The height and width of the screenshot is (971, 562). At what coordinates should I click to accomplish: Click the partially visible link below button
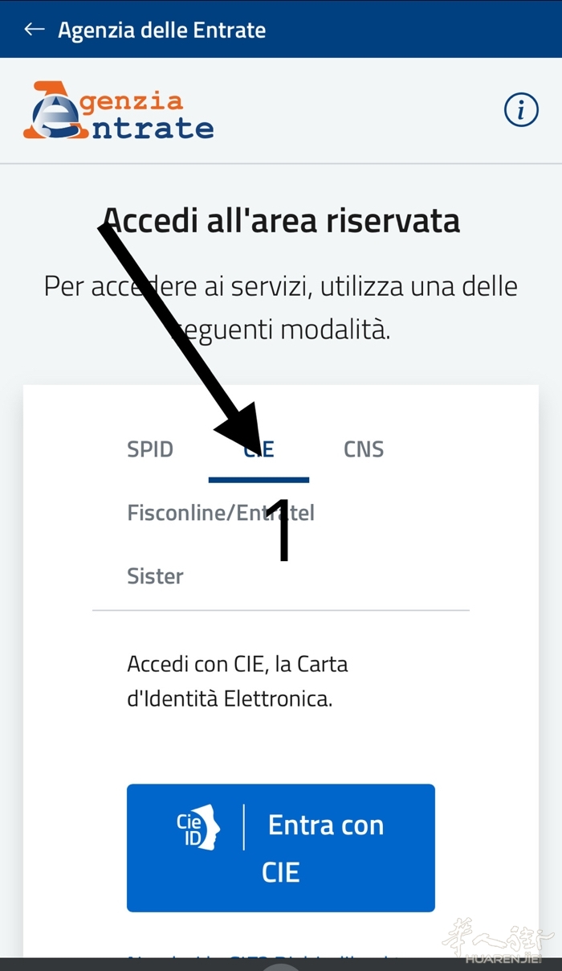(265, 955)
